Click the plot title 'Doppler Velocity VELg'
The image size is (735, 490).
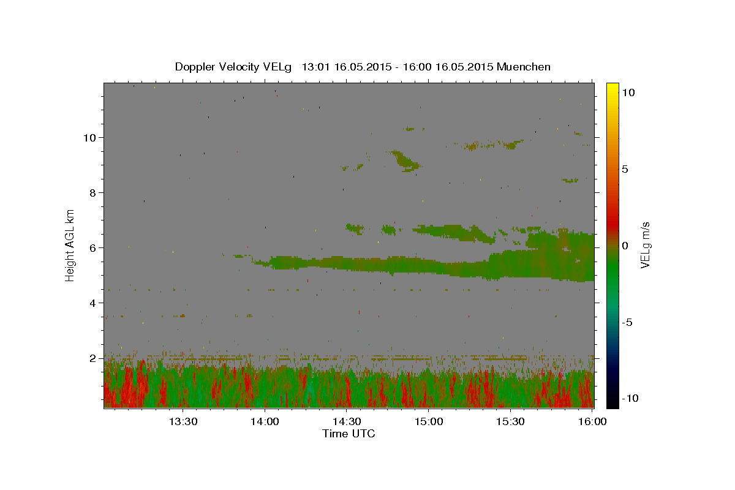point(234,67)
